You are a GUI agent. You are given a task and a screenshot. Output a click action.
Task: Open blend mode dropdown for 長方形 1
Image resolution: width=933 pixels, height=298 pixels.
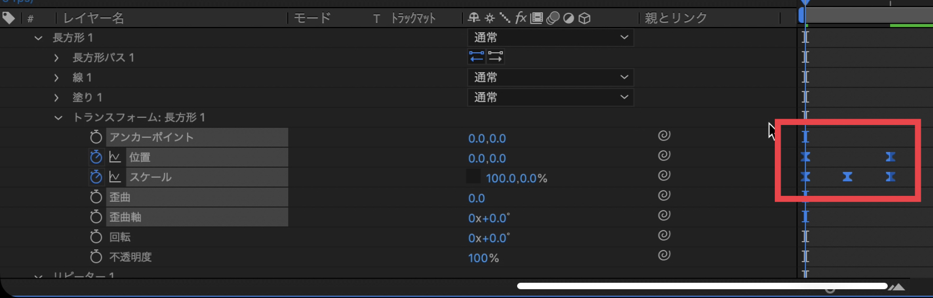[x=551, y=38]
